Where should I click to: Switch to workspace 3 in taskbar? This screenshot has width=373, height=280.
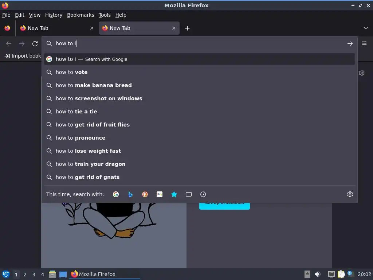[34, 275]
